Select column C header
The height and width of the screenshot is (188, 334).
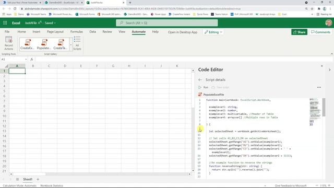coord(49,66)
